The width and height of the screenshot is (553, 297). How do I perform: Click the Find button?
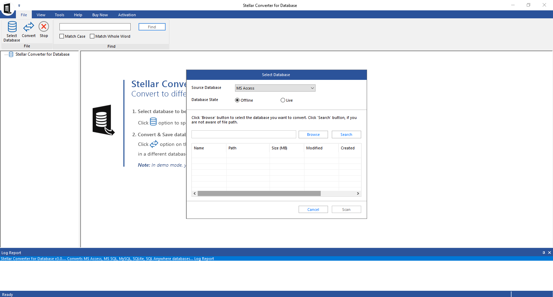coord(152,27)
